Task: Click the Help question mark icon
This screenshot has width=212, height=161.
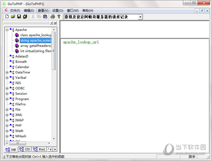Action: pyautogui.click(x=59, y=17)
